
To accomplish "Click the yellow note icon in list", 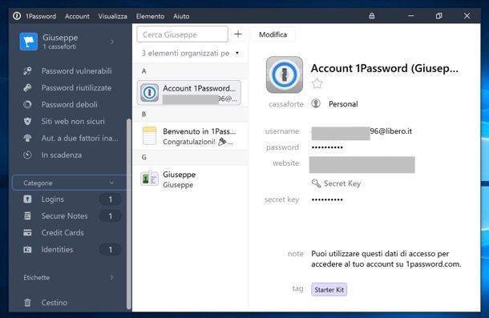I will 149,136.
